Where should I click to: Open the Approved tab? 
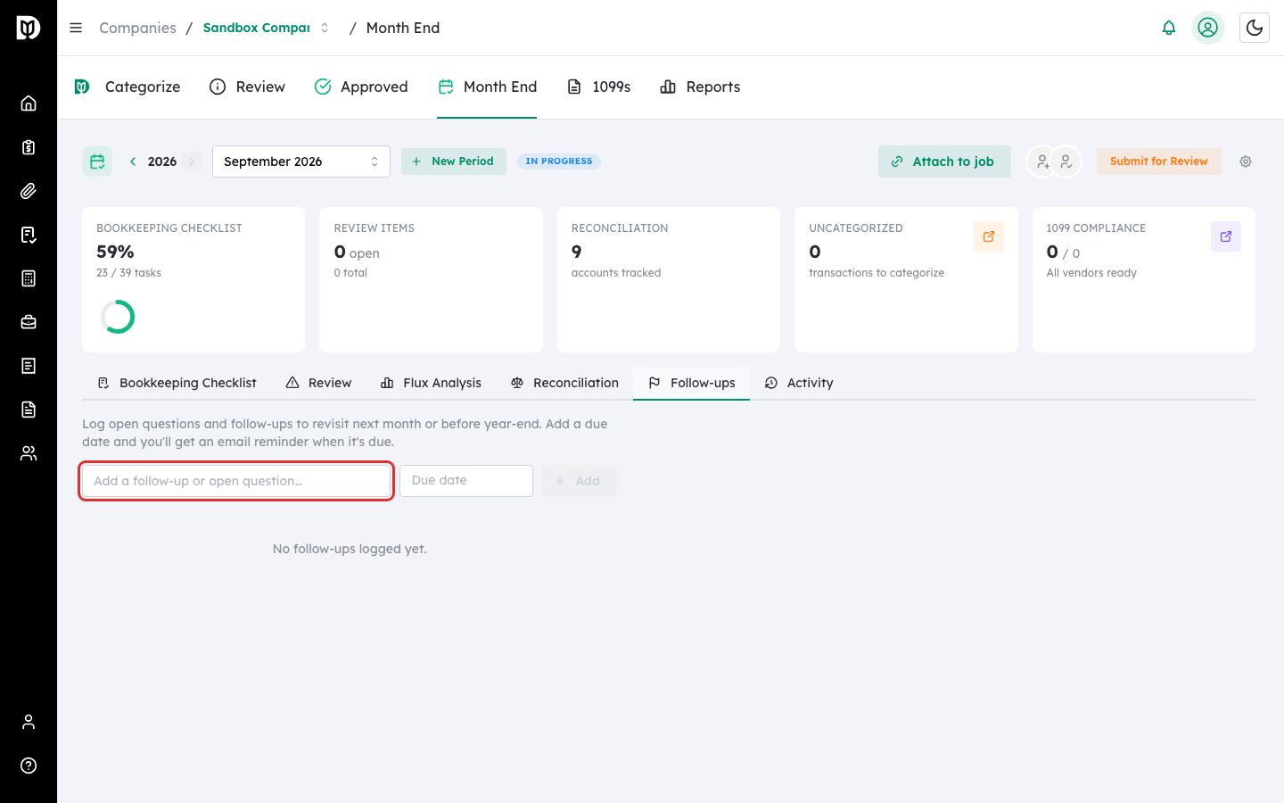[x=361, y=87]
